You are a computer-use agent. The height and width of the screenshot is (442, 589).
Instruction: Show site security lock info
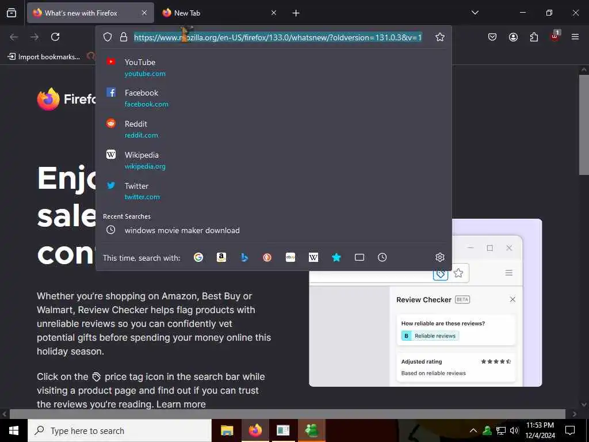124,37
